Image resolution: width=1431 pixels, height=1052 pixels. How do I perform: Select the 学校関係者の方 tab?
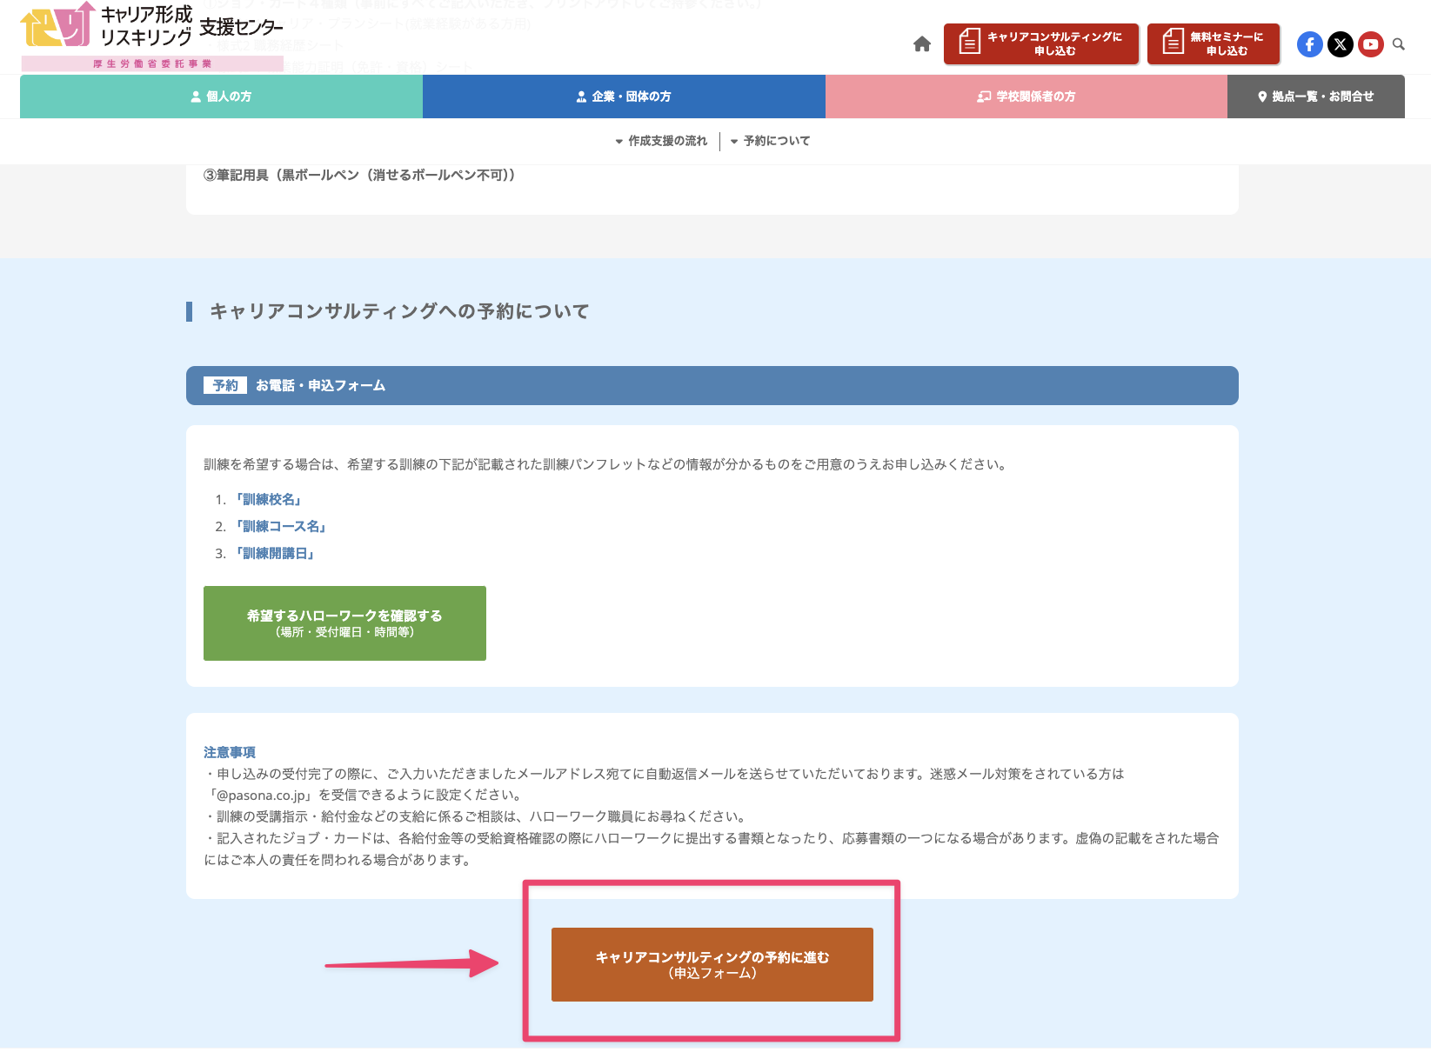coord(1026,97)
